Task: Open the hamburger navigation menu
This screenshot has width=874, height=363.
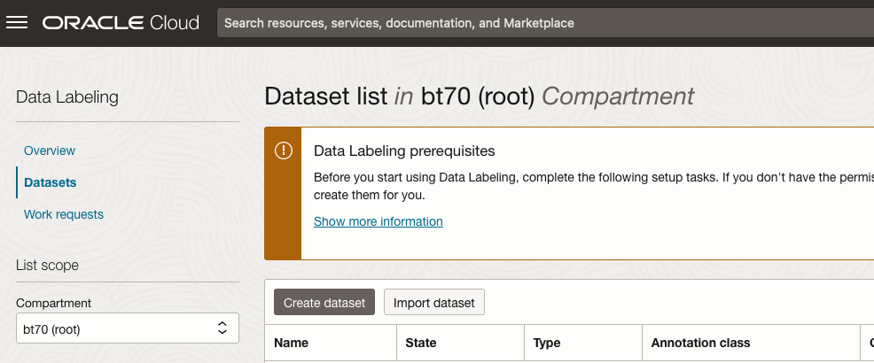Action: (18, 23)
